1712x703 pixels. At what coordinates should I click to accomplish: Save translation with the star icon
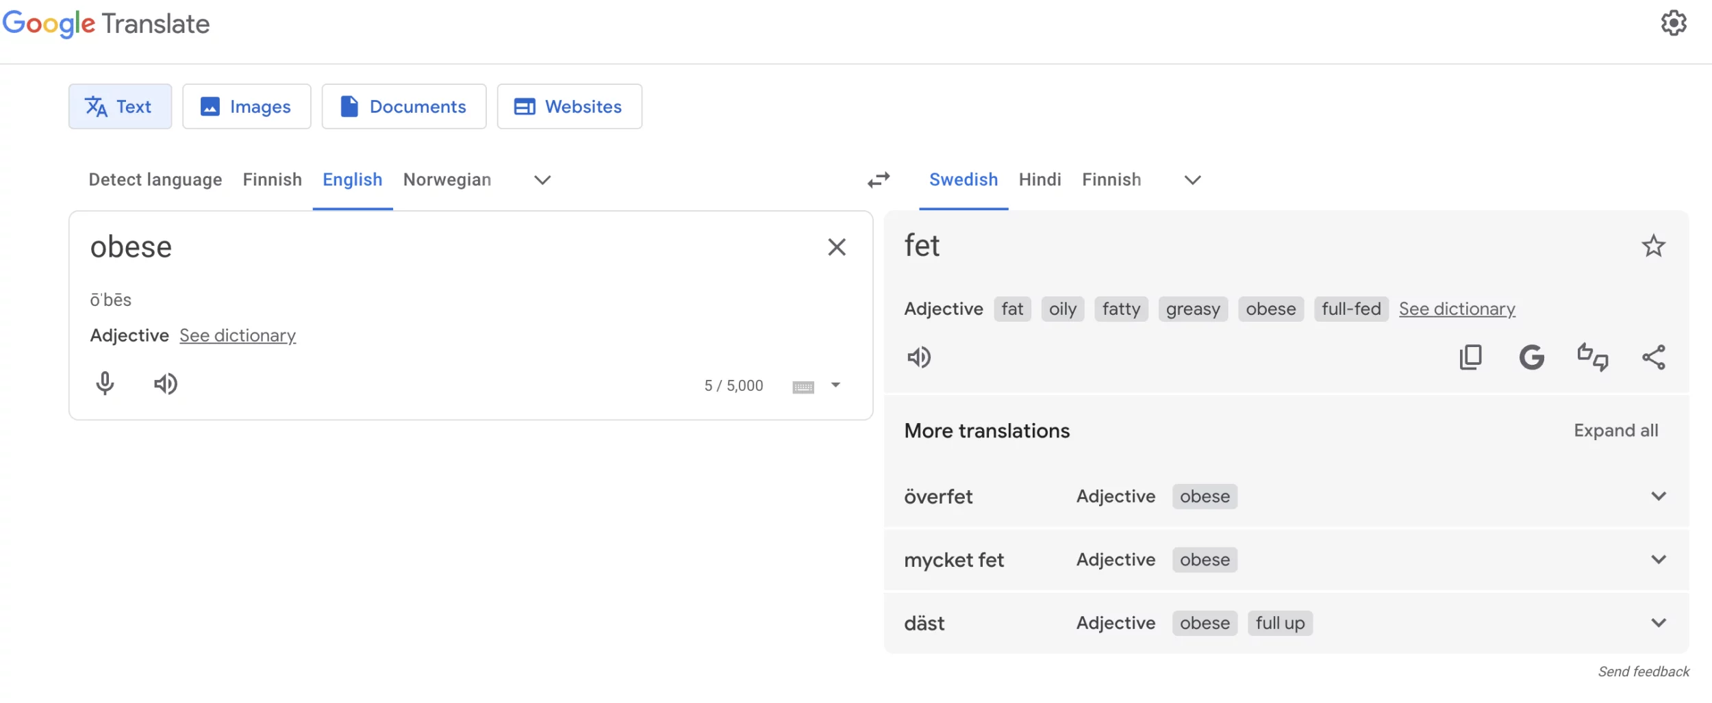click(x=1653, y=246)
